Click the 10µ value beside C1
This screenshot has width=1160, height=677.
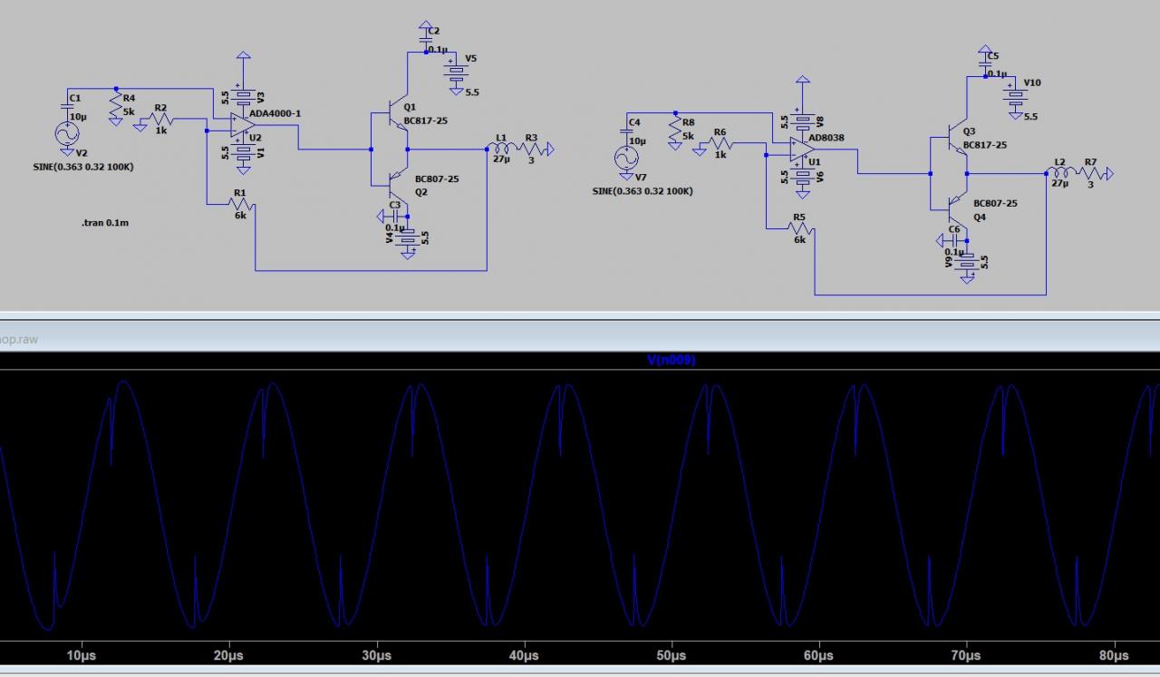[x=77, y=117]
